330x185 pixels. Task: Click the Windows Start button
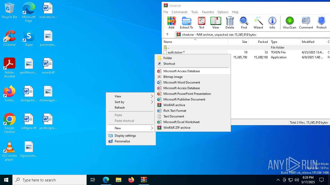coord(6,180)
